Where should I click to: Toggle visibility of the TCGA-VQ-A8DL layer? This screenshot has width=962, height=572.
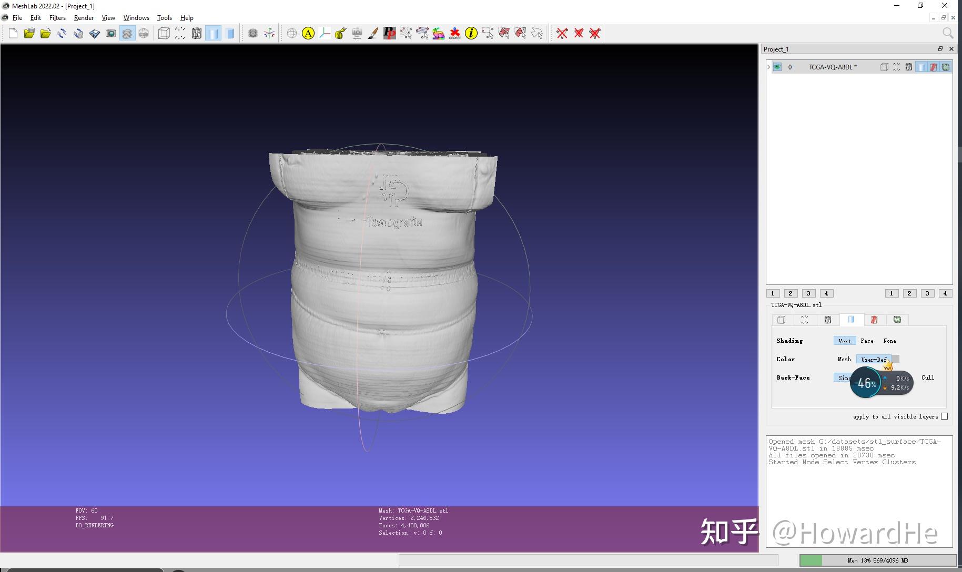(x=776, y=67)
